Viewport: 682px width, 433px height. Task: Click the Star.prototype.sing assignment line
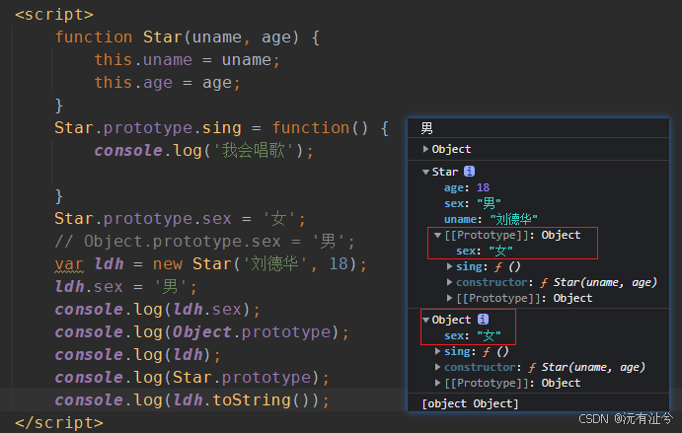pos(222,128)
